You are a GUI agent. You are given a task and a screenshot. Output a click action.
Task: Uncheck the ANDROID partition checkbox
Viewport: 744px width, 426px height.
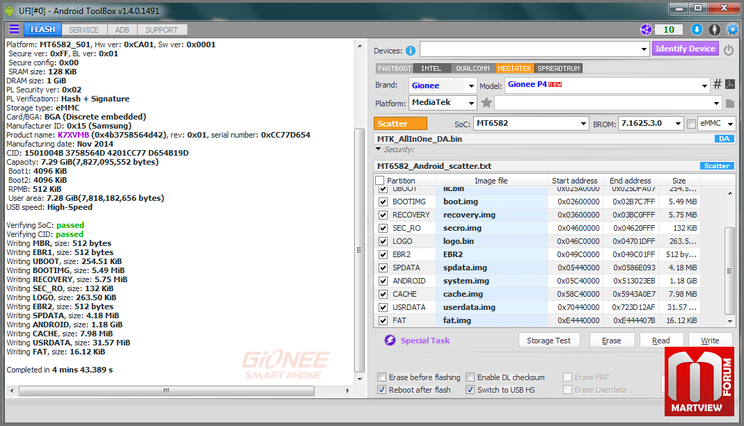click(x=383, y=281)
